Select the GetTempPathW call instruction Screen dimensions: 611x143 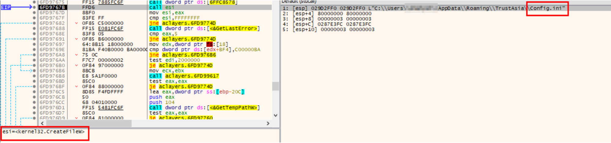click(x=204, y=108)
